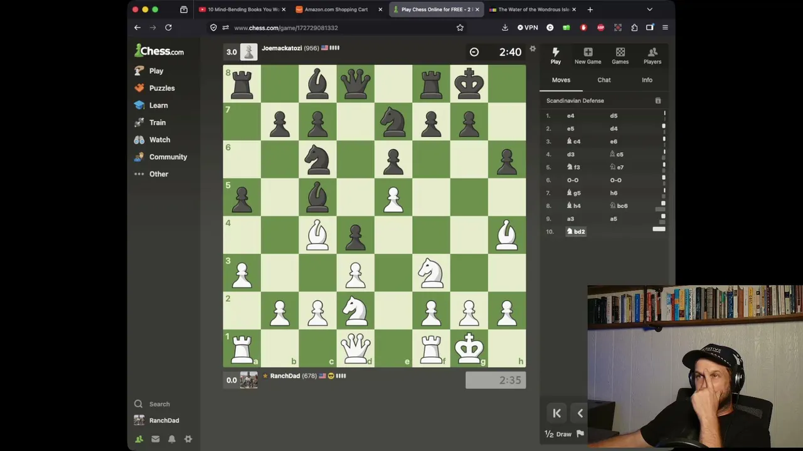The height and width of the screenshot is (451, 803).
Task: Select Black's h6 move in the list
Action: click(614, 193)
